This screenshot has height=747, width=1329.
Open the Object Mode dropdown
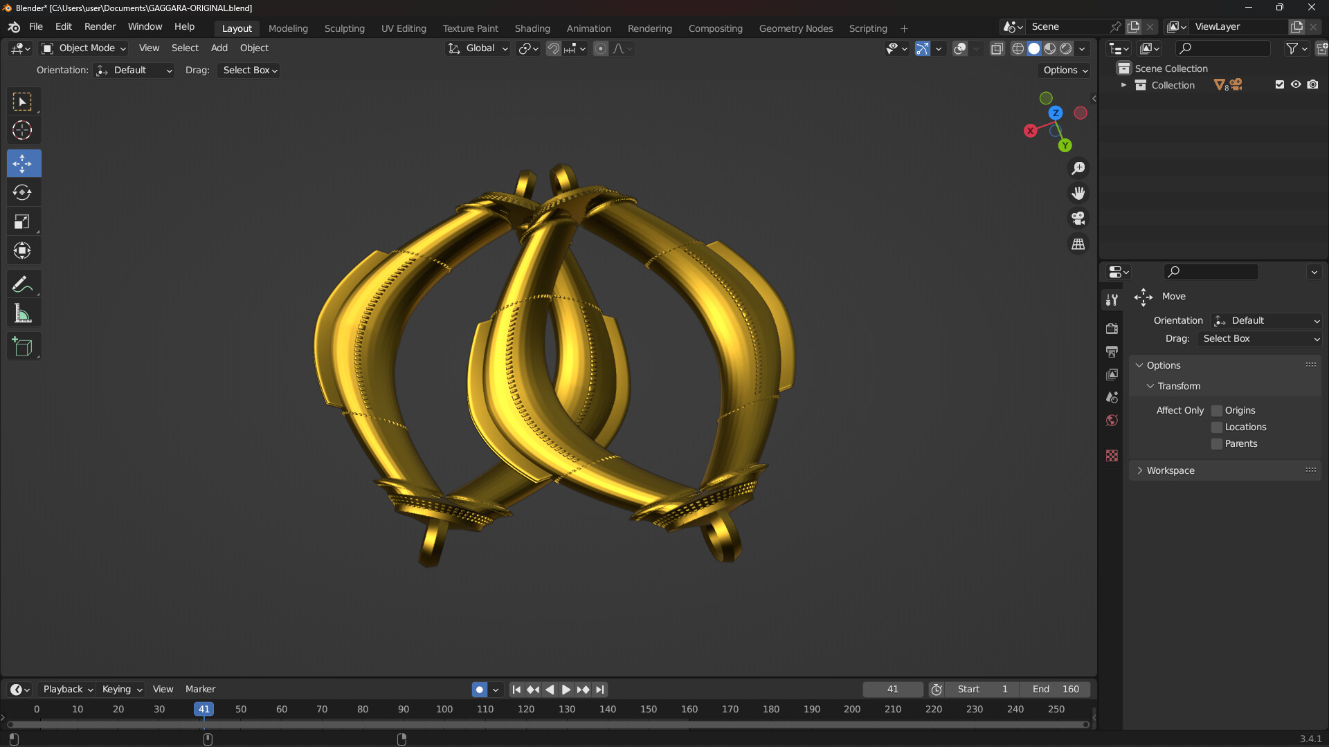tap(84, 48)
